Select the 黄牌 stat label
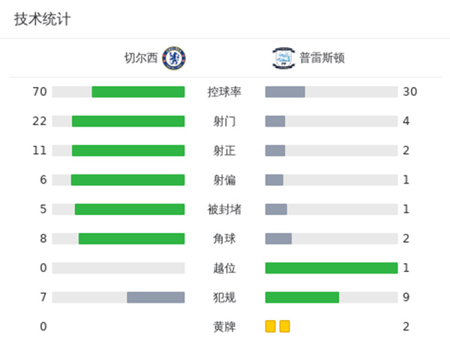450x341 pixels. (x=224, y=327)
